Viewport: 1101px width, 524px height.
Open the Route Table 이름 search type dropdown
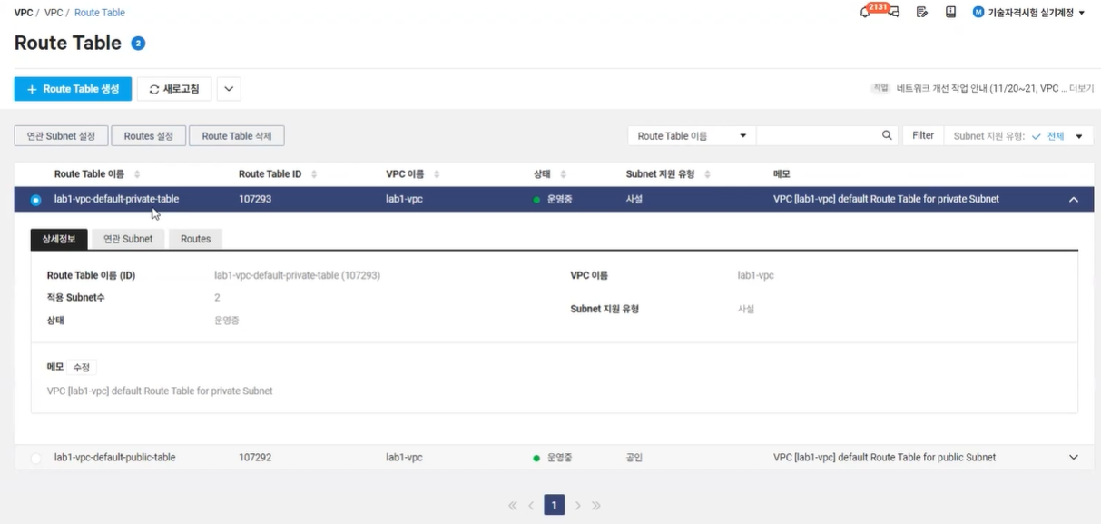692,135
